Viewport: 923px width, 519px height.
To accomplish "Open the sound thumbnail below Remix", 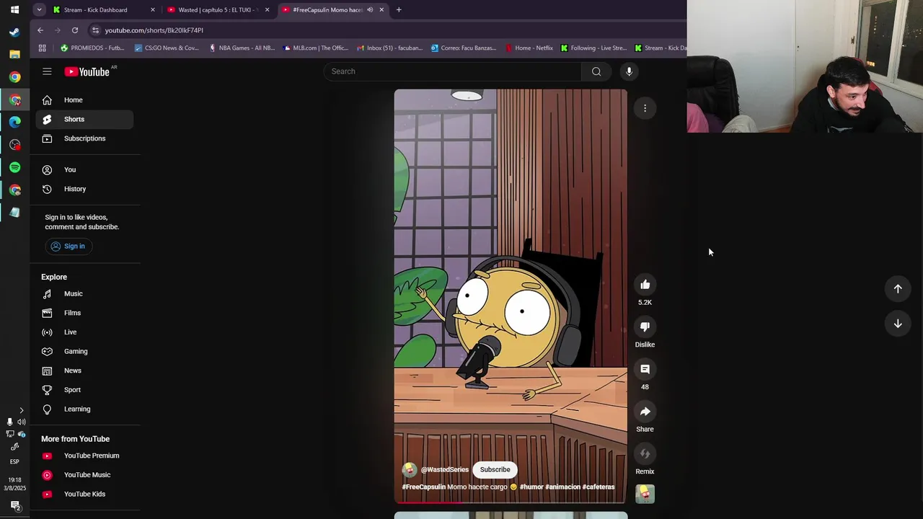I will [645, 494].
